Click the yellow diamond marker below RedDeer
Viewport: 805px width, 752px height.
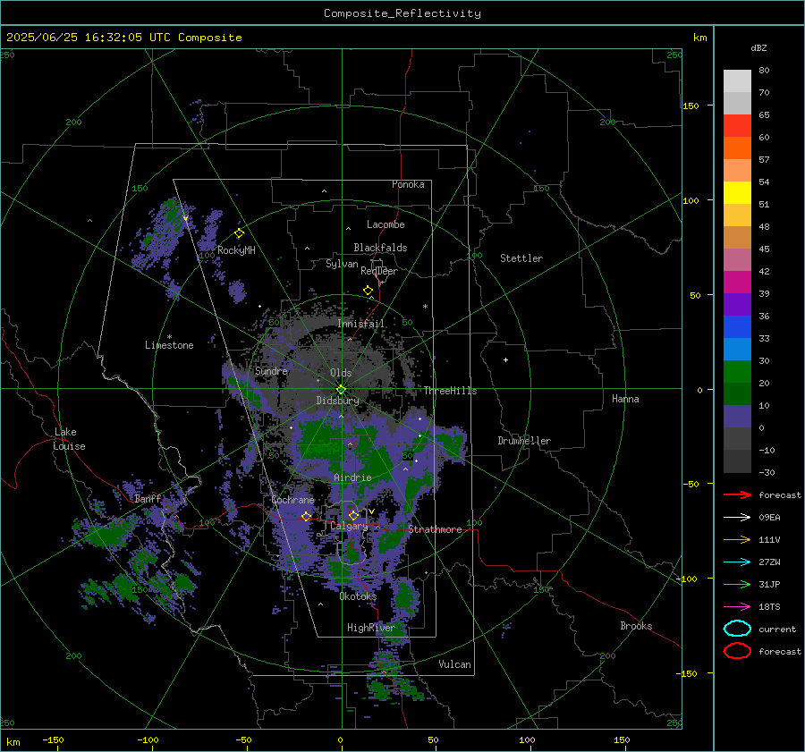pos(369,291)
